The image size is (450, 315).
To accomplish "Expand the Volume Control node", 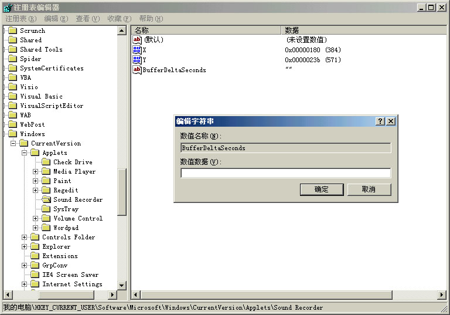I will coord(36,218).
